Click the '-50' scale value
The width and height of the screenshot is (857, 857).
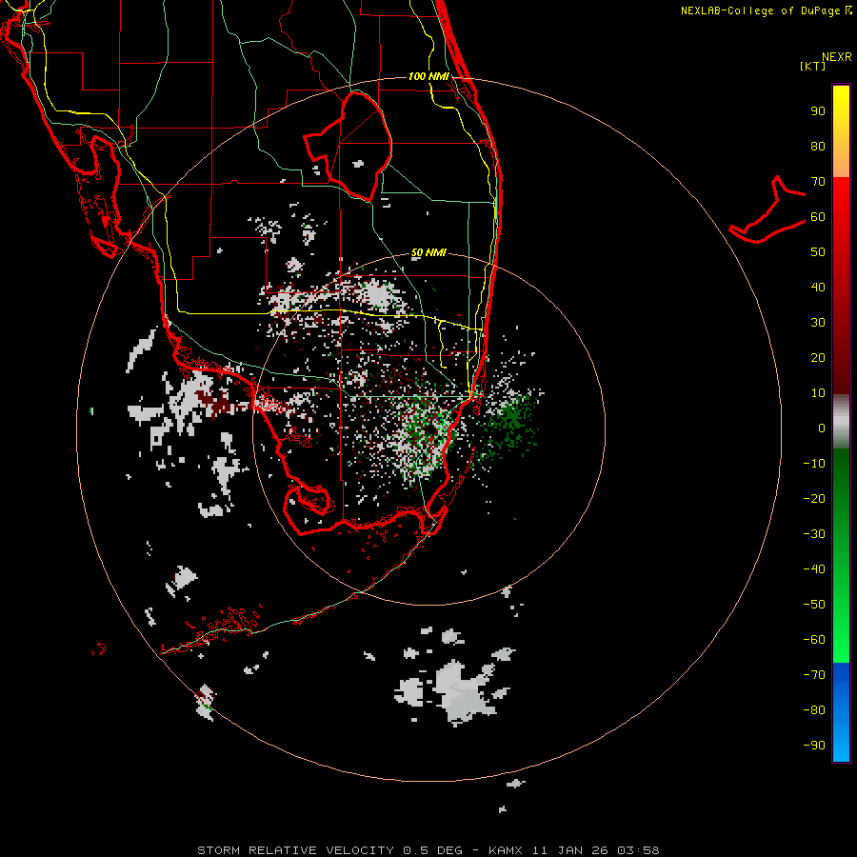coord(814,605)
